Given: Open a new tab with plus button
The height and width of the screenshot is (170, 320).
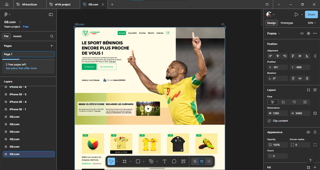Looking at the screenshot, I should [112, 4].
